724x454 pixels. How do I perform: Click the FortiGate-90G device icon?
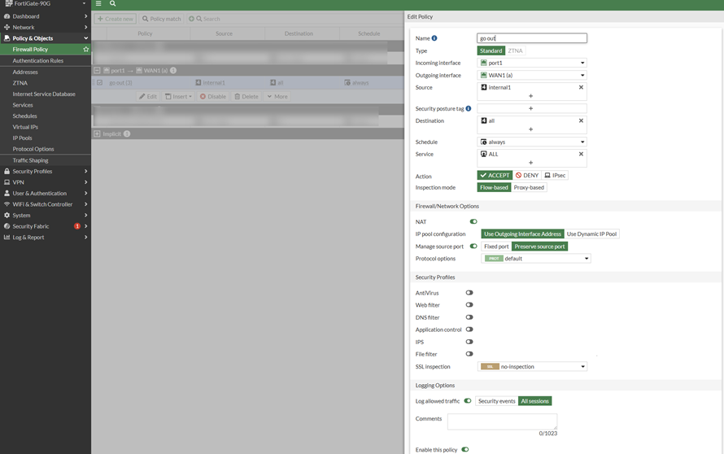point(8,3)
